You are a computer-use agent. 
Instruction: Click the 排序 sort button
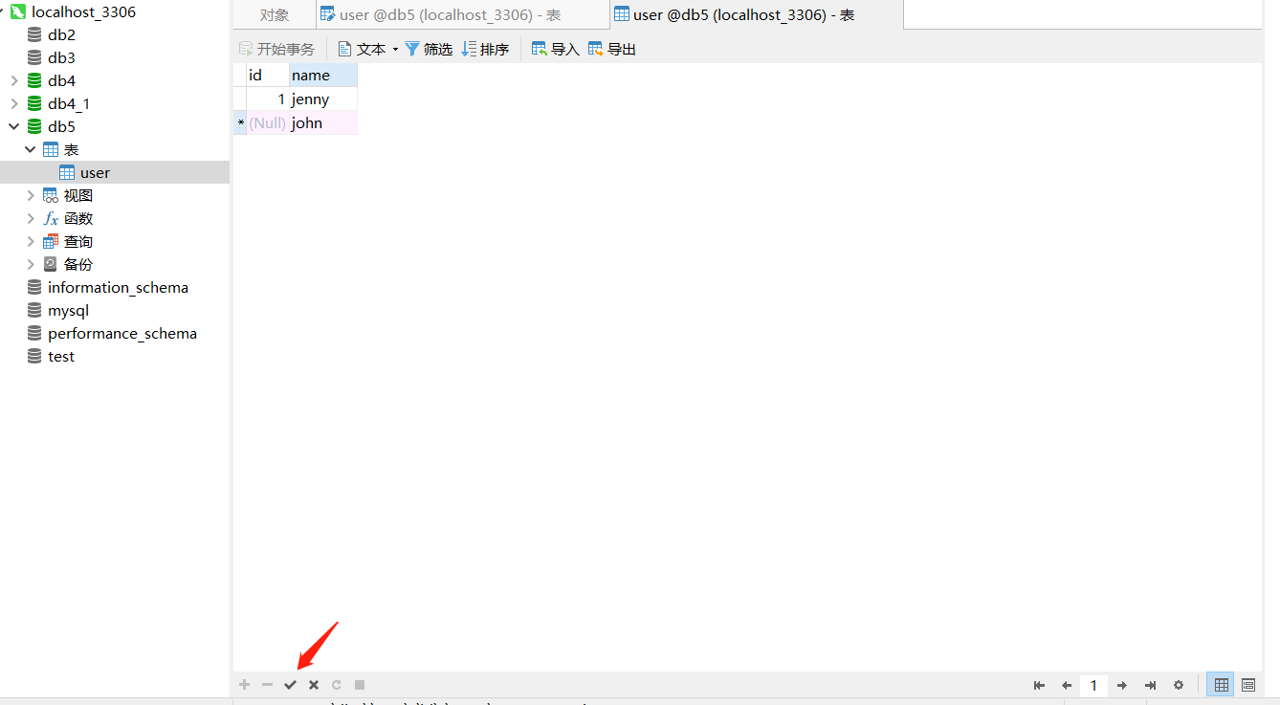485,49
